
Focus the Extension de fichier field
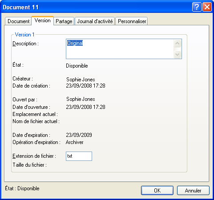(x=79, y=156)
